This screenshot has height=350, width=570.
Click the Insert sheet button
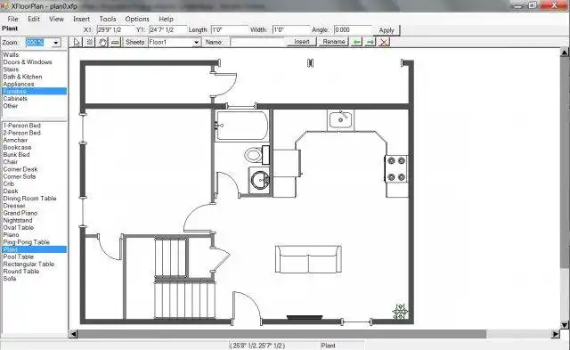tap(302, 42)
